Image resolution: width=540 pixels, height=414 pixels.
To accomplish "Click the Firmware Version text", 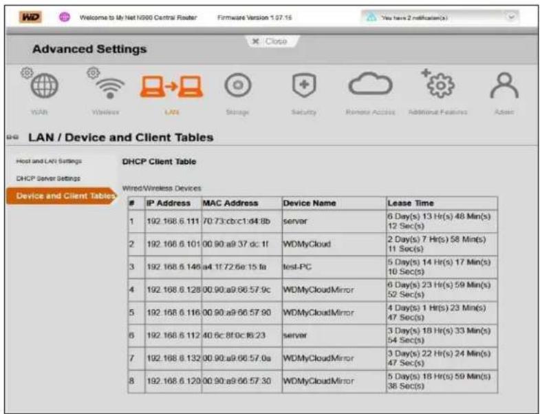I will pyautogui.click(x=255, y=17).
